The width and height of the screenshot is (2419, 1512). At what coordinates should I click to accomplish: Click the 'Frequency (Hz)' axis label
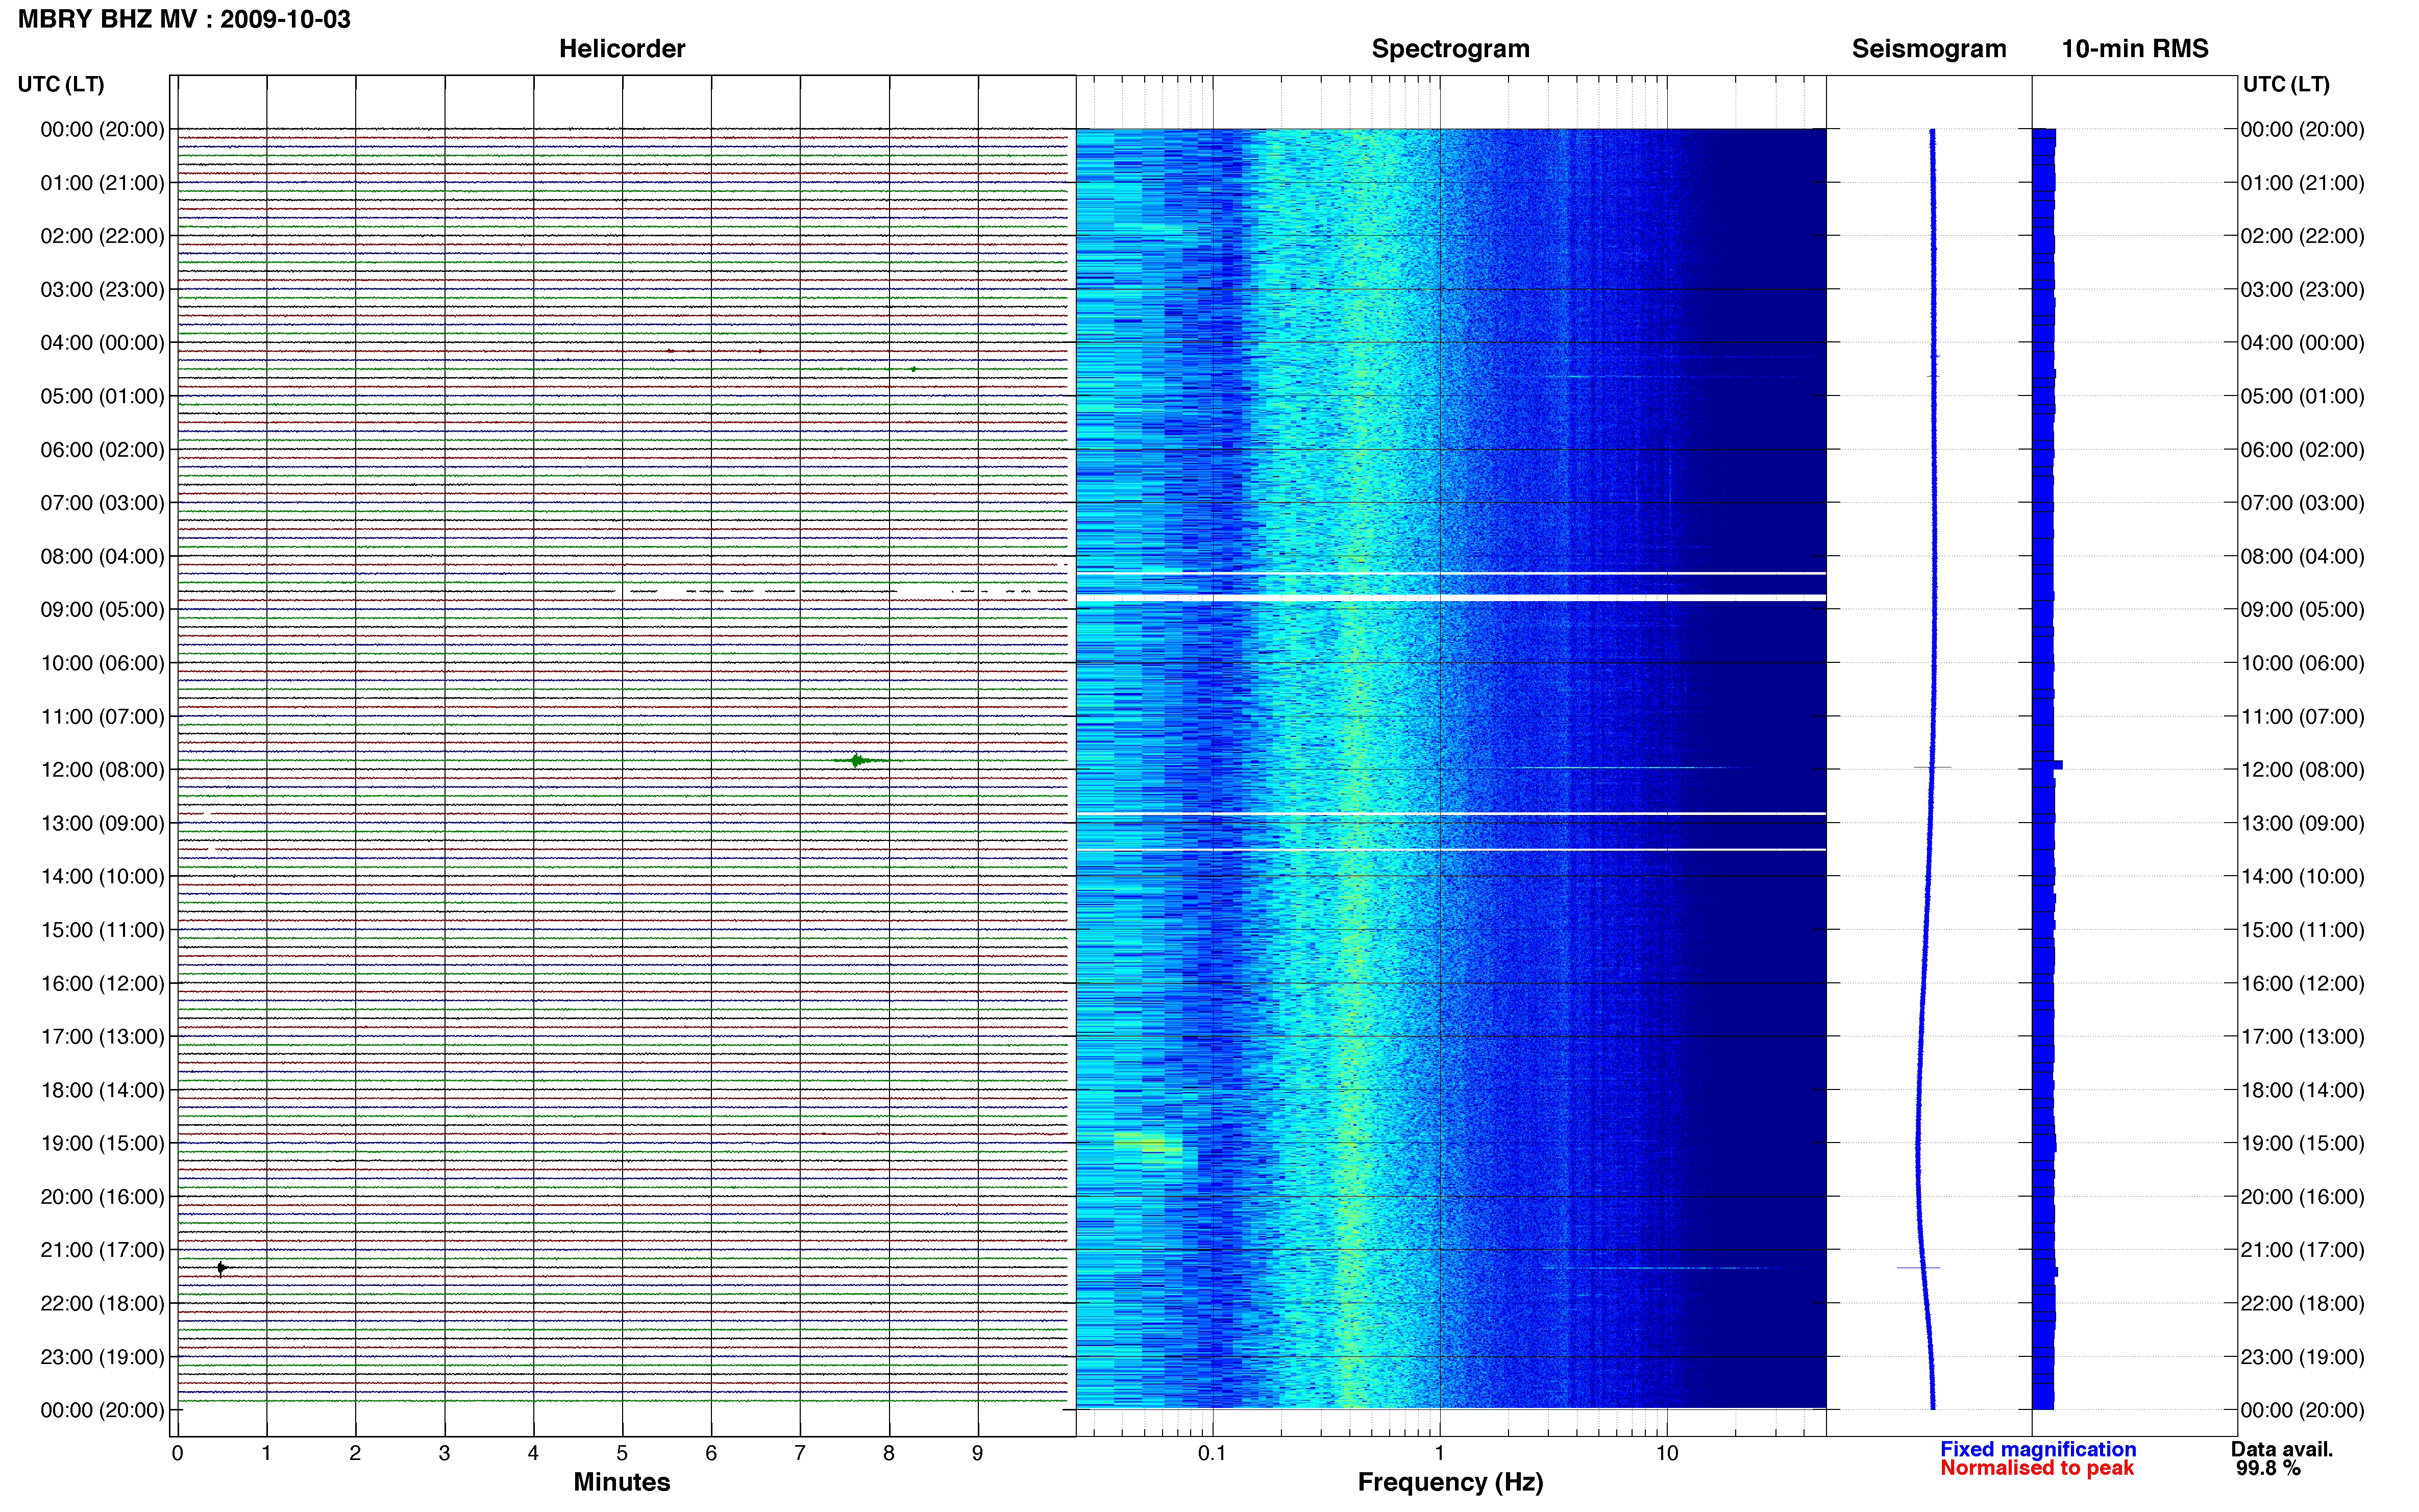(x=1450, y=1482)
